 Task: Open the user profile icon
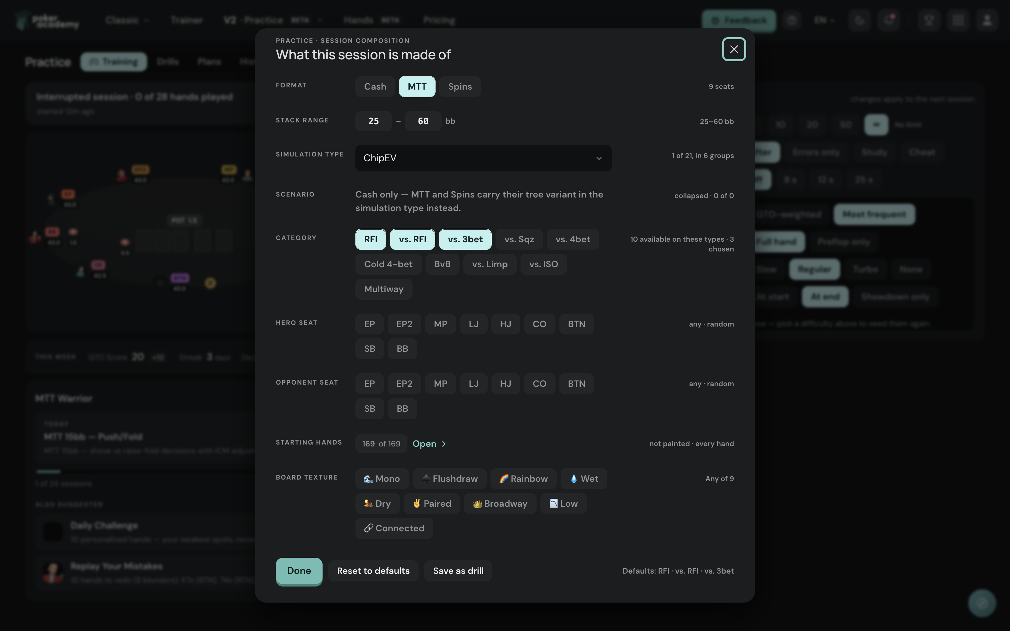(987, 20)
